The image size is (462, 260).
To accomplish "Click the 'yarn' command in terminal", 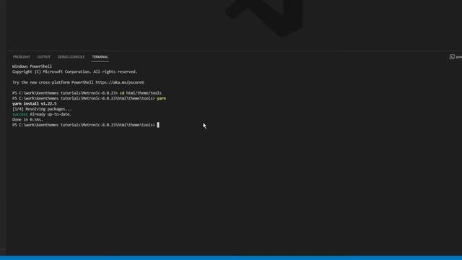I will (161, 98).
